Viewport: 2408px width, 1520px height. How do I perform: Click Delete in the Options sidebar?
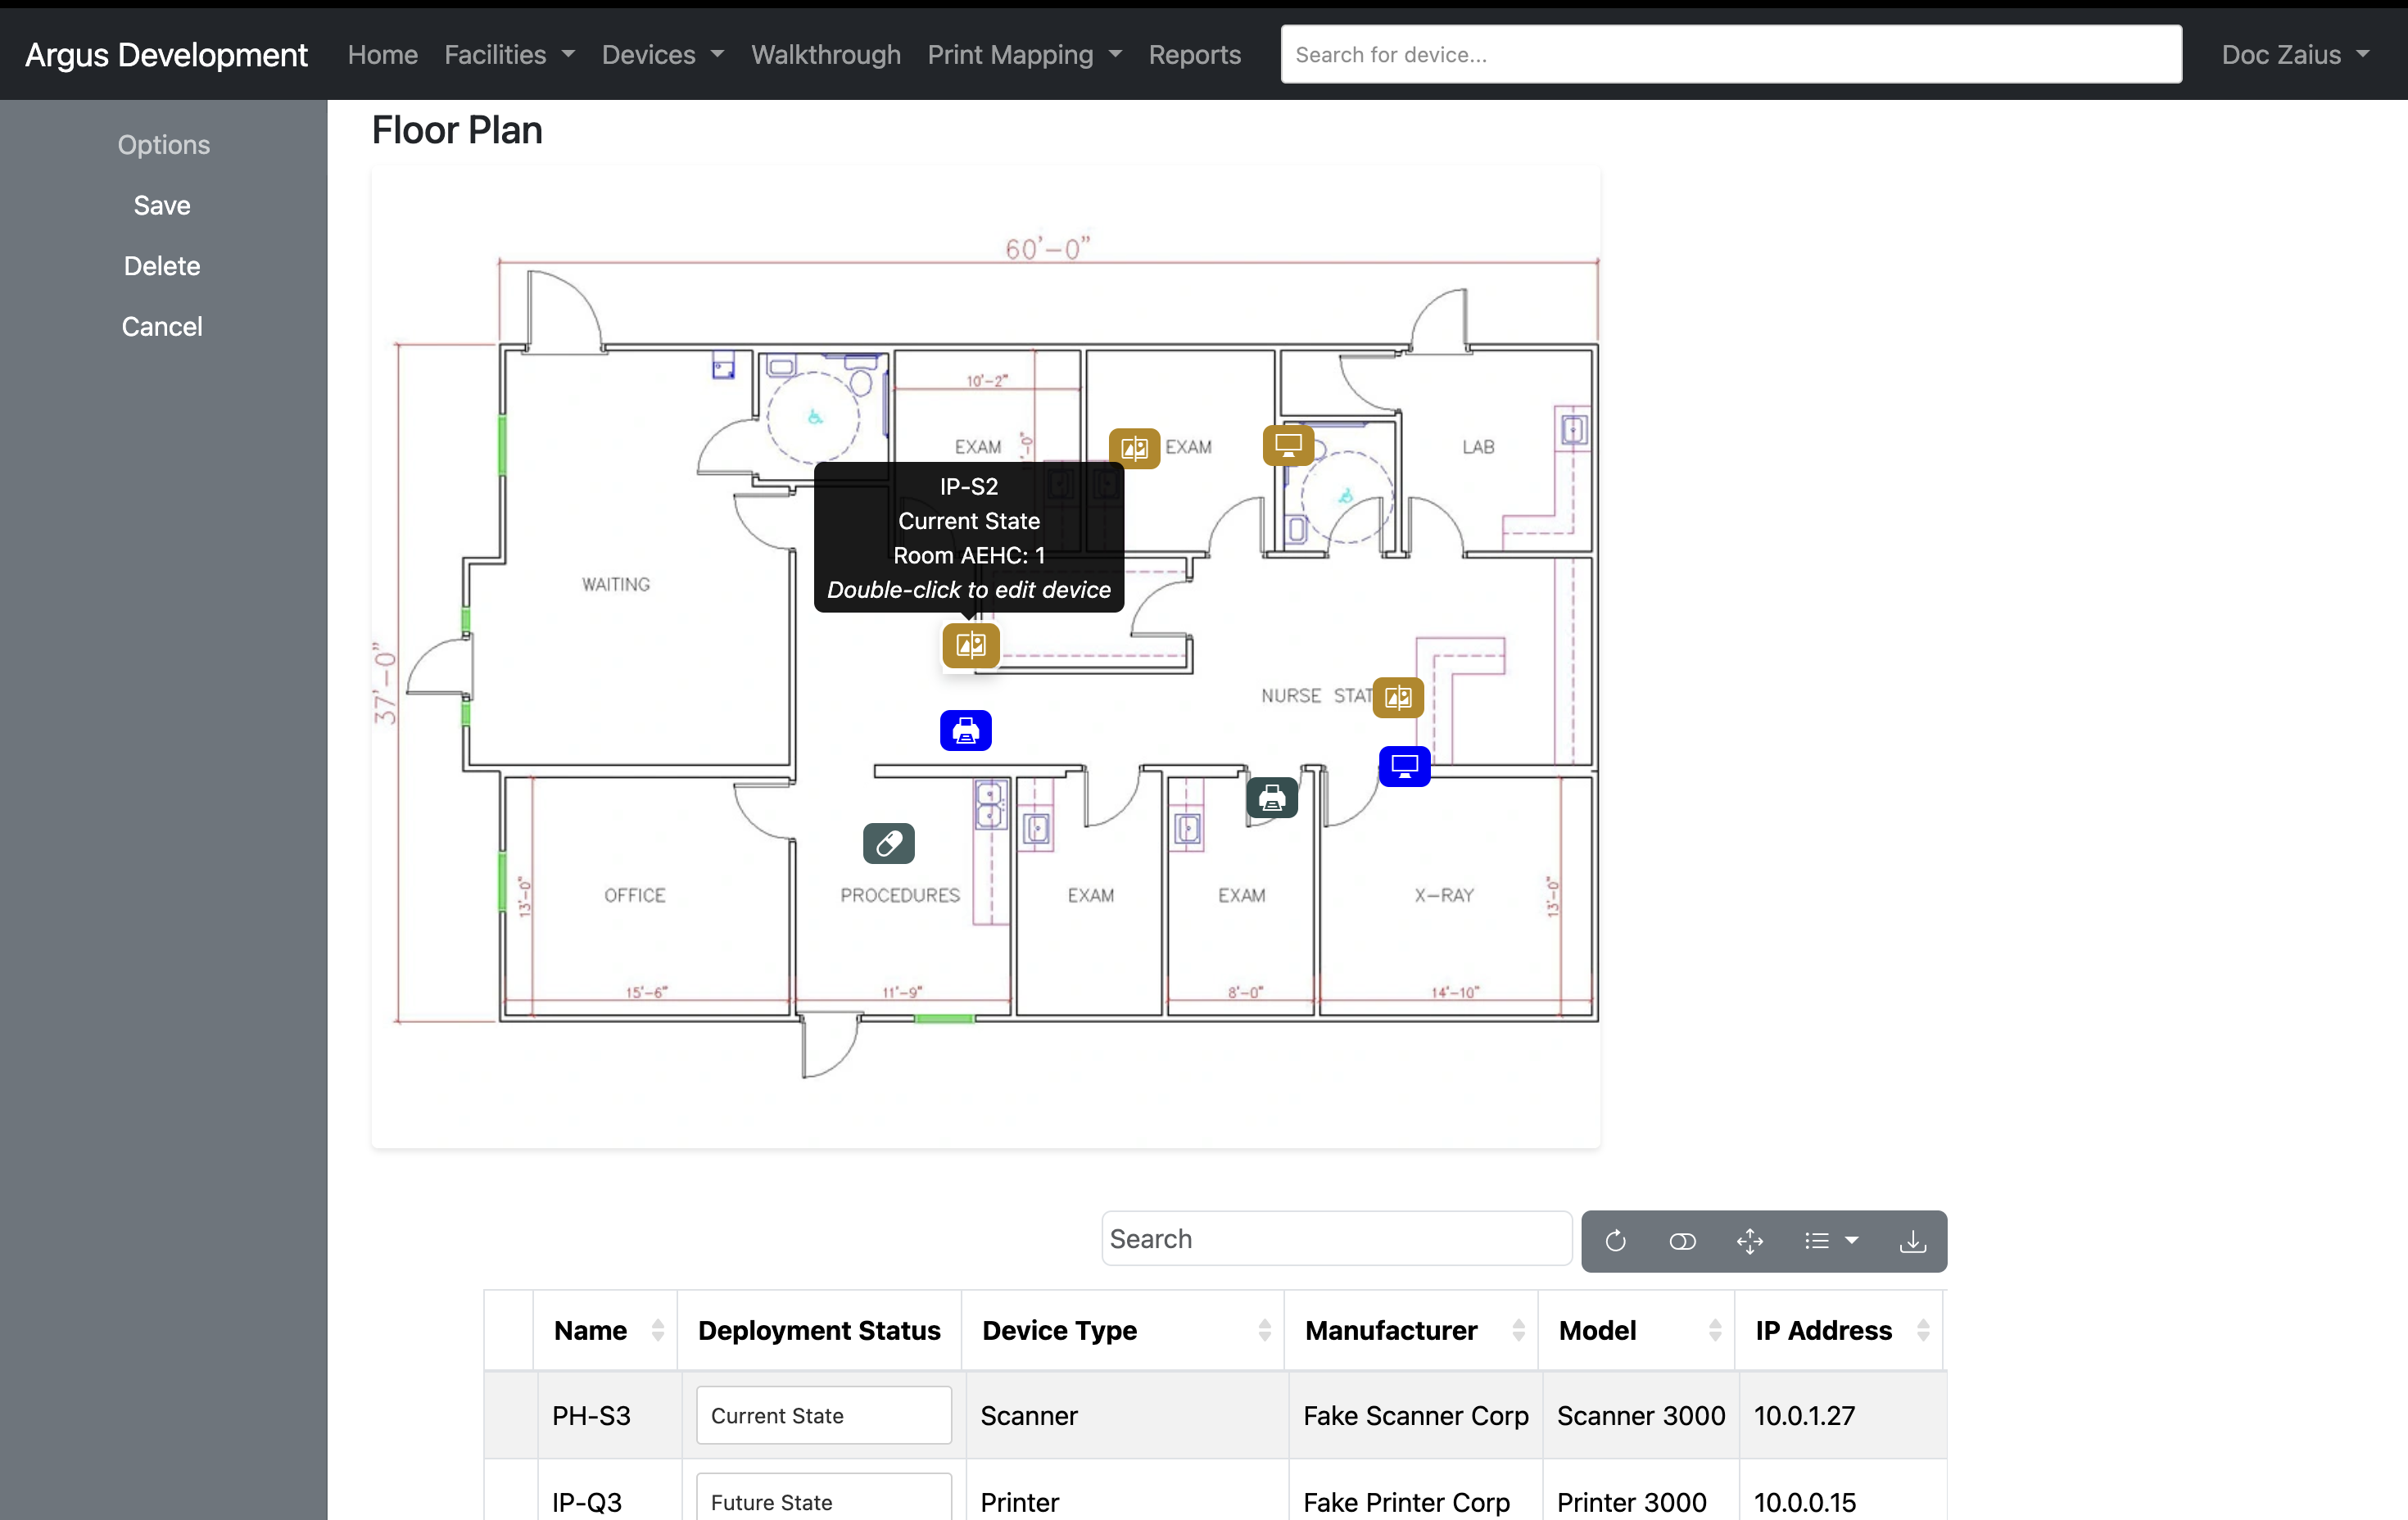pos(162,266)
